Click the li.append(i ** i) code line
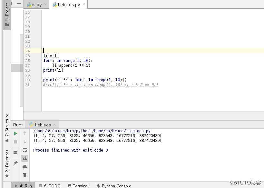Viewport: 264px width, 188px height. (71, 65)
